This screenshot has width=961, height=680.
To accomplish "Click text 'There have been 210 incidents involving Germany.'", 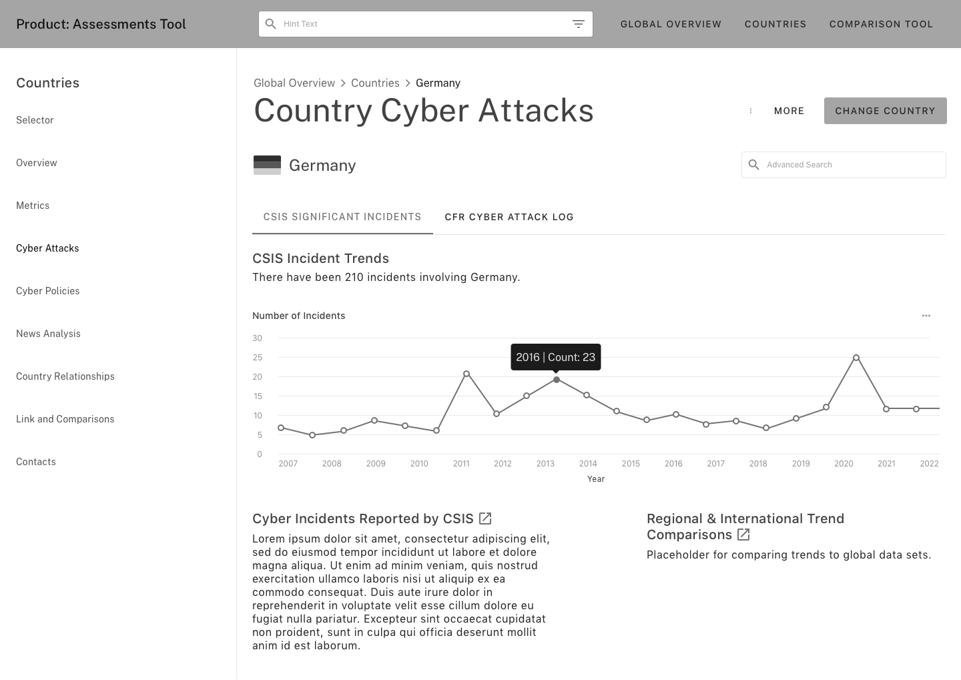I will (x=386, y=277).
